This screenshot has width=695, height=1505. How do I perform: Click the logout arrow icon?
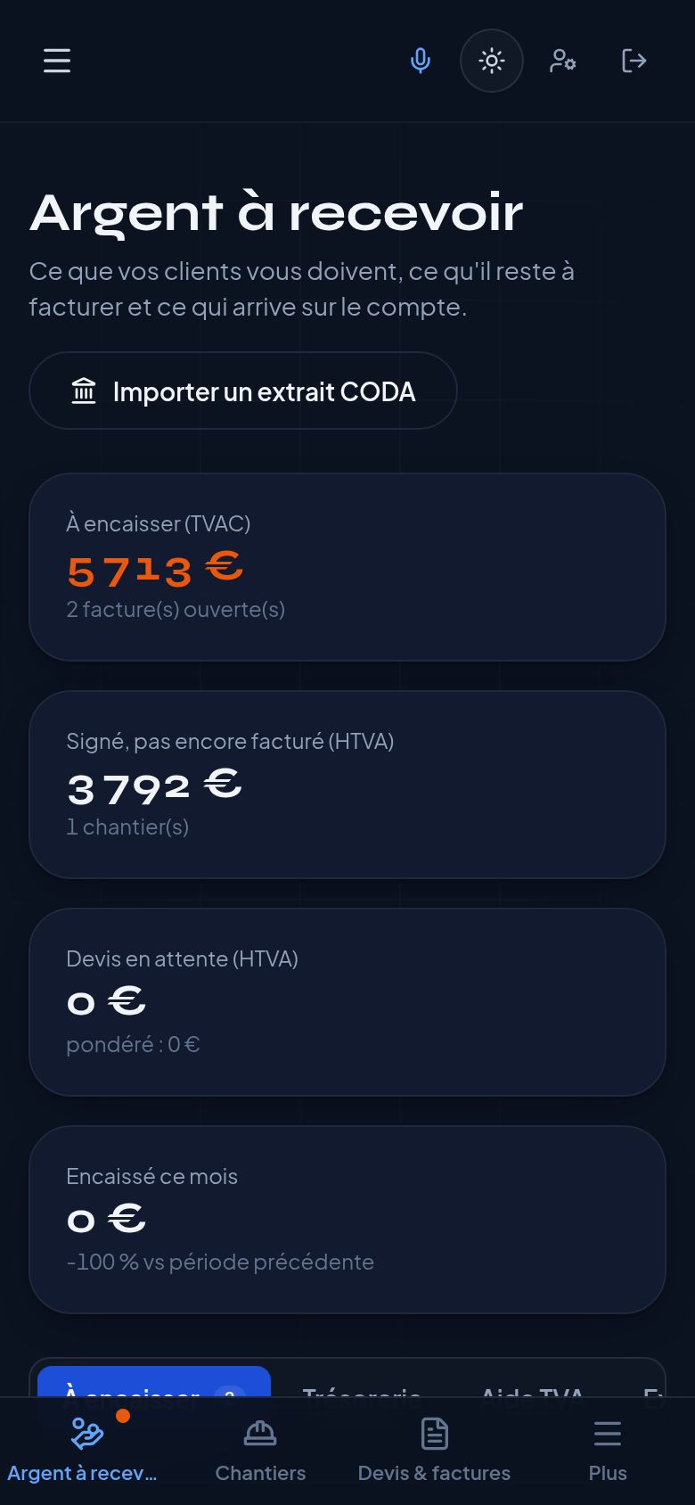pos(634,61)
